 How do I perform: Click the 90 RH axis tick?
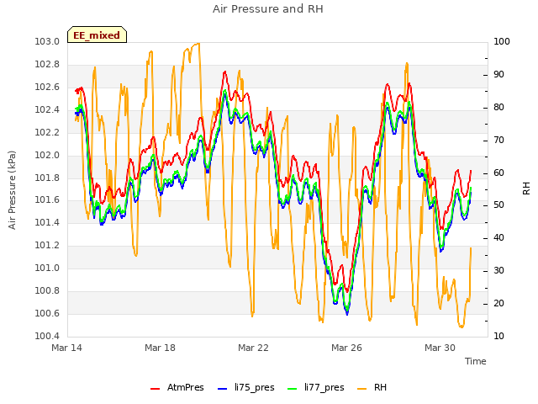point(498,75)
